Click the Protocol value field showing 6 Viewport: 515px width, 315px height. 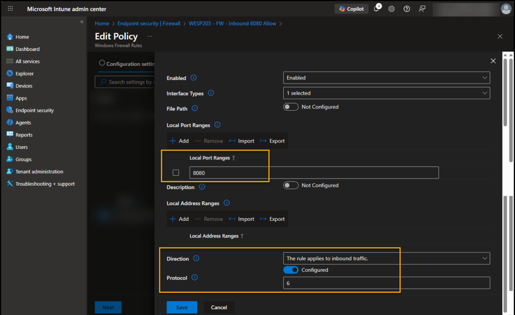coord(386,282)
